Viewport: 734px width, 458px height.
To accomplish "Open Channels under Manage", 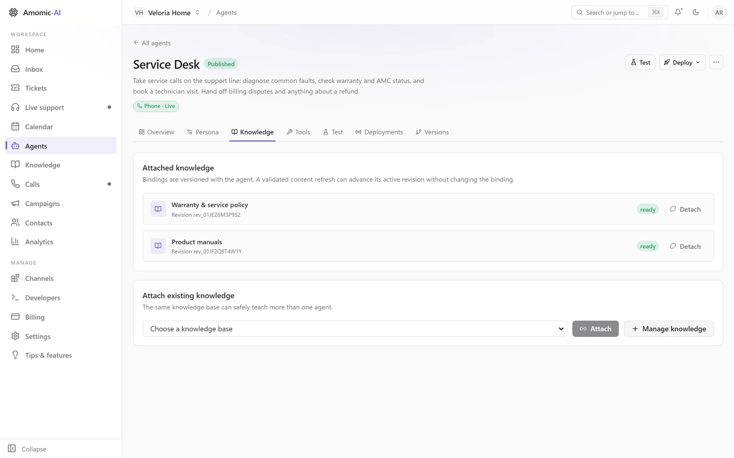I will [x=61, y=279].
